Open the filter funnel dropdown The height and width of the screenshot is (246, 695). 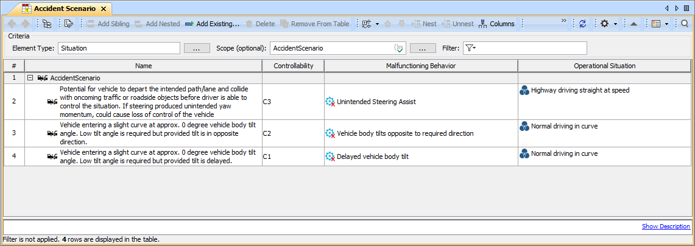[x=470, y=47]
